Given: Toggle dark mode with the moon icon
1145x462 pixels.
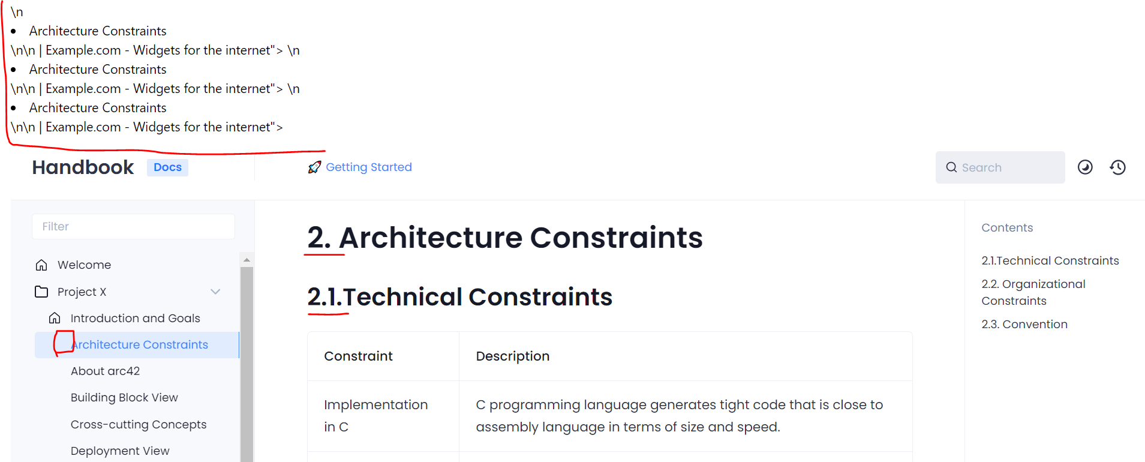Looking at the screenshot, I should 1084,167.
